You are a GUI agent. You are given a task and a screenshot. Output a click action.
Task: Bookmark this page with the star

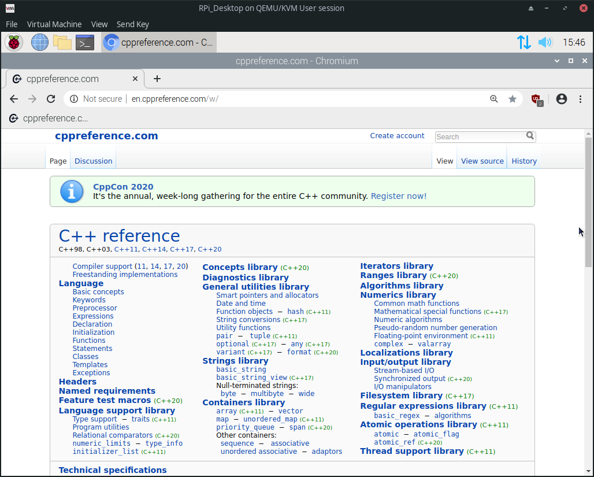coord(513,99)
